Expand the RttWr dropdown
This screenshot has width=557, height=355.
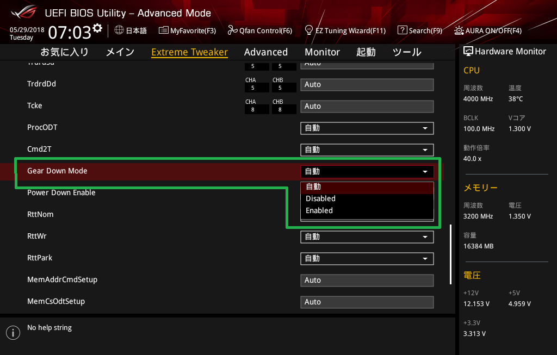click(367, 237)
